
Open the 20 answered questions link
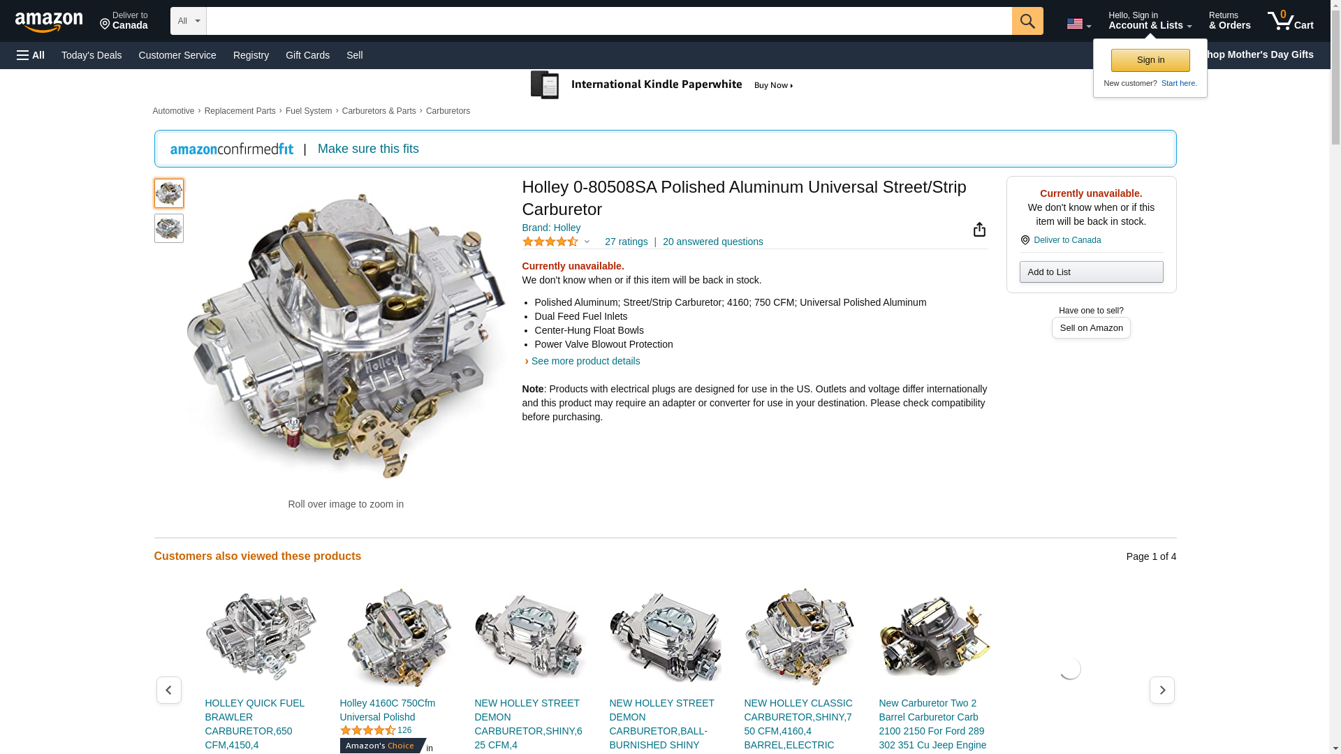pos(712,242)
